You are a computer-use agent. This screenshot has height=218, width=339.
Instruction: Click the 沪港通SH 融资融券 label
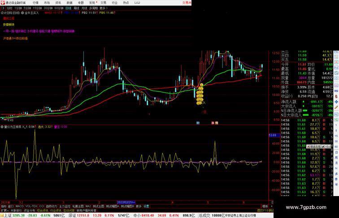(x=15, y=38)
